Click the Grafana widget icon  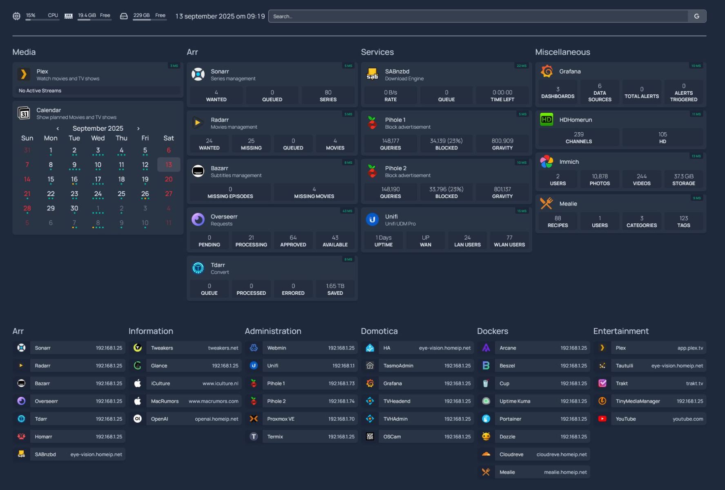pyautogui.click(x=547, y=71)
